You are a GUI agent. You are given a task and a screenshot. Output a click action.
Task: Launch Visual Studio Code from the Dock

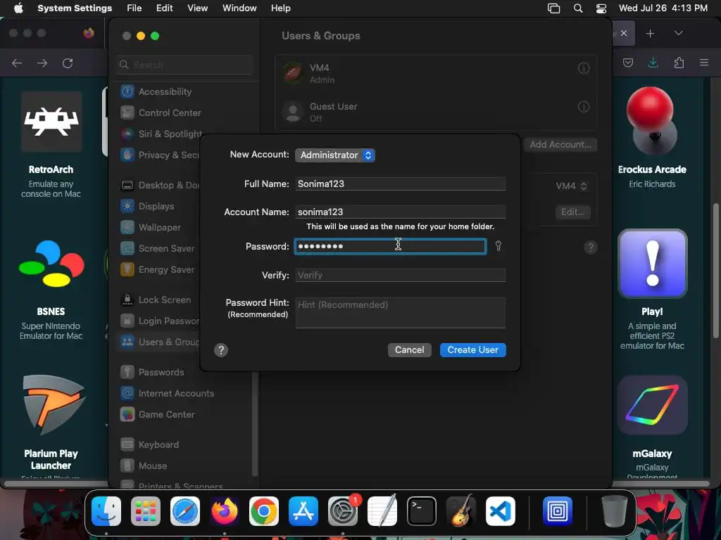tap(501, 511)
